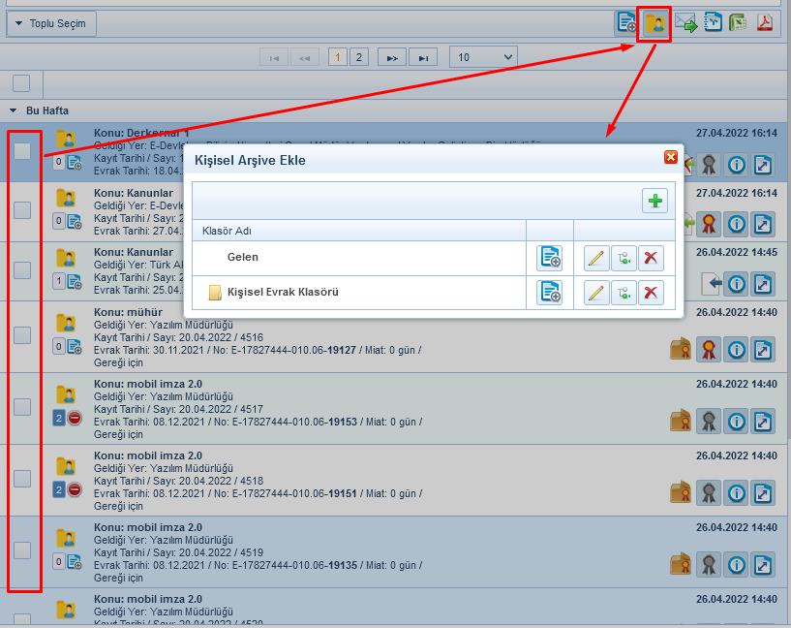Add a new folder with green plus

655,201
